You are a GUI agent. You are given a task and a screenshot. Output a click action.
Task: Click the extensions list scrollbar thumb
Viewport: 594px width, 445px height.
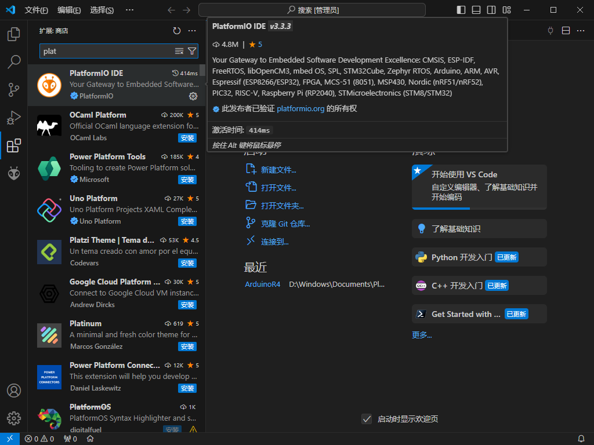click(202, 70)
